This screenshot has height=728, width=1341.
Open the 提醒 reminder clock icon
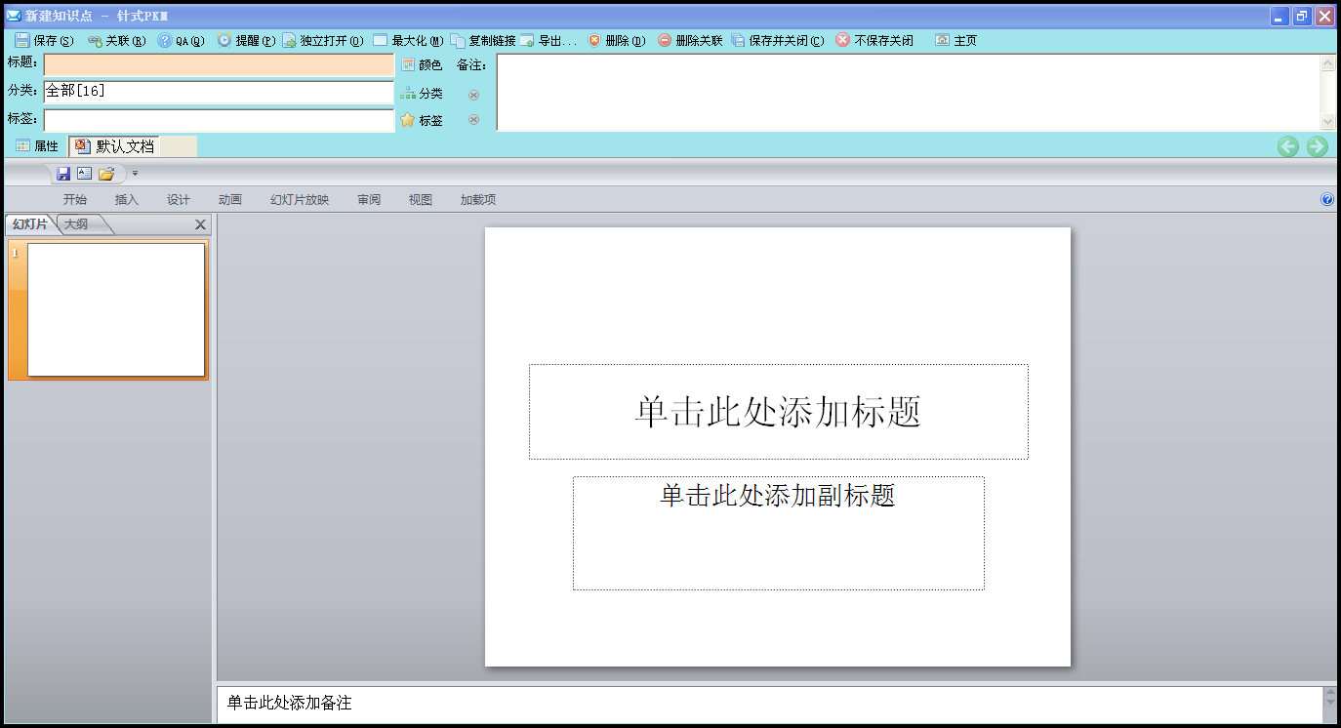[224, 41]
